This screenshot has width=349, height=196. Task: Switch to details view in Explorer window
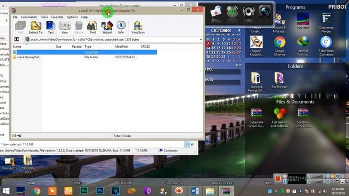pyautogui.click(x=186, y=144)
